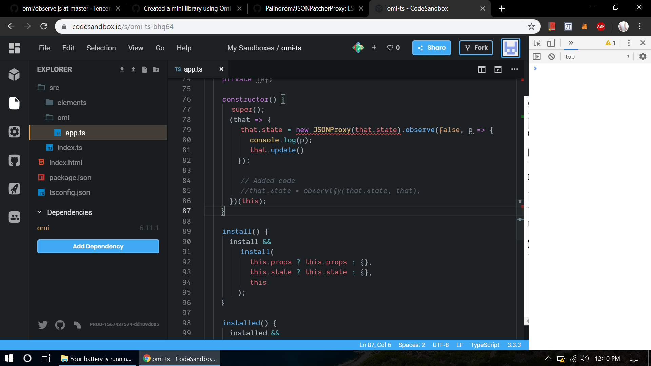Inspect element with the DevTools cursor icon
This screenshot has width=651, height=366.
point(537,43)
